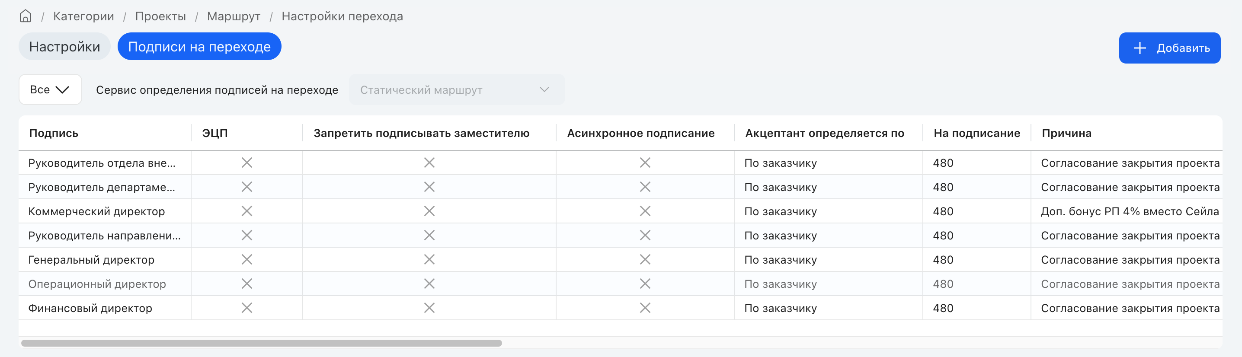The height and width of the screenshot is (357, 1242).
Task: Click async-signing X for Финансовый директор
Action: point(645,308)
